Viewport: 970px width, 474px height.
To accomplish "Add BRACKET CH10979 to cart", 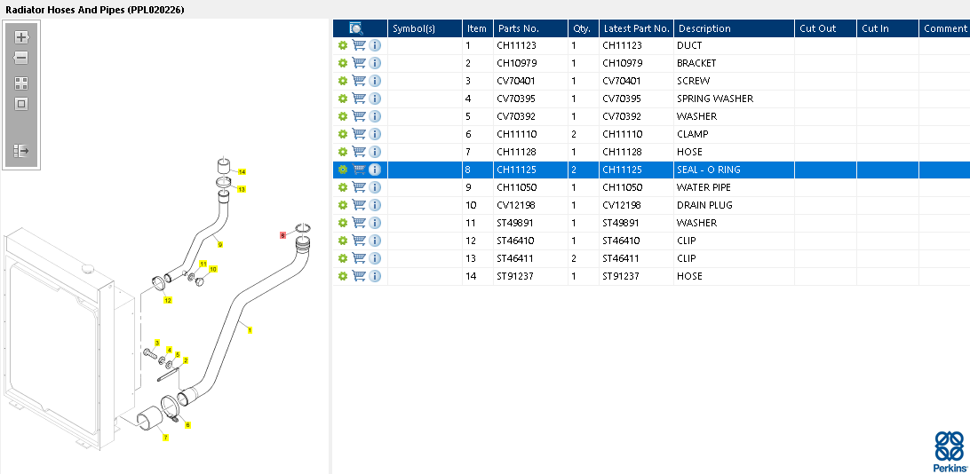I will 359,63.
